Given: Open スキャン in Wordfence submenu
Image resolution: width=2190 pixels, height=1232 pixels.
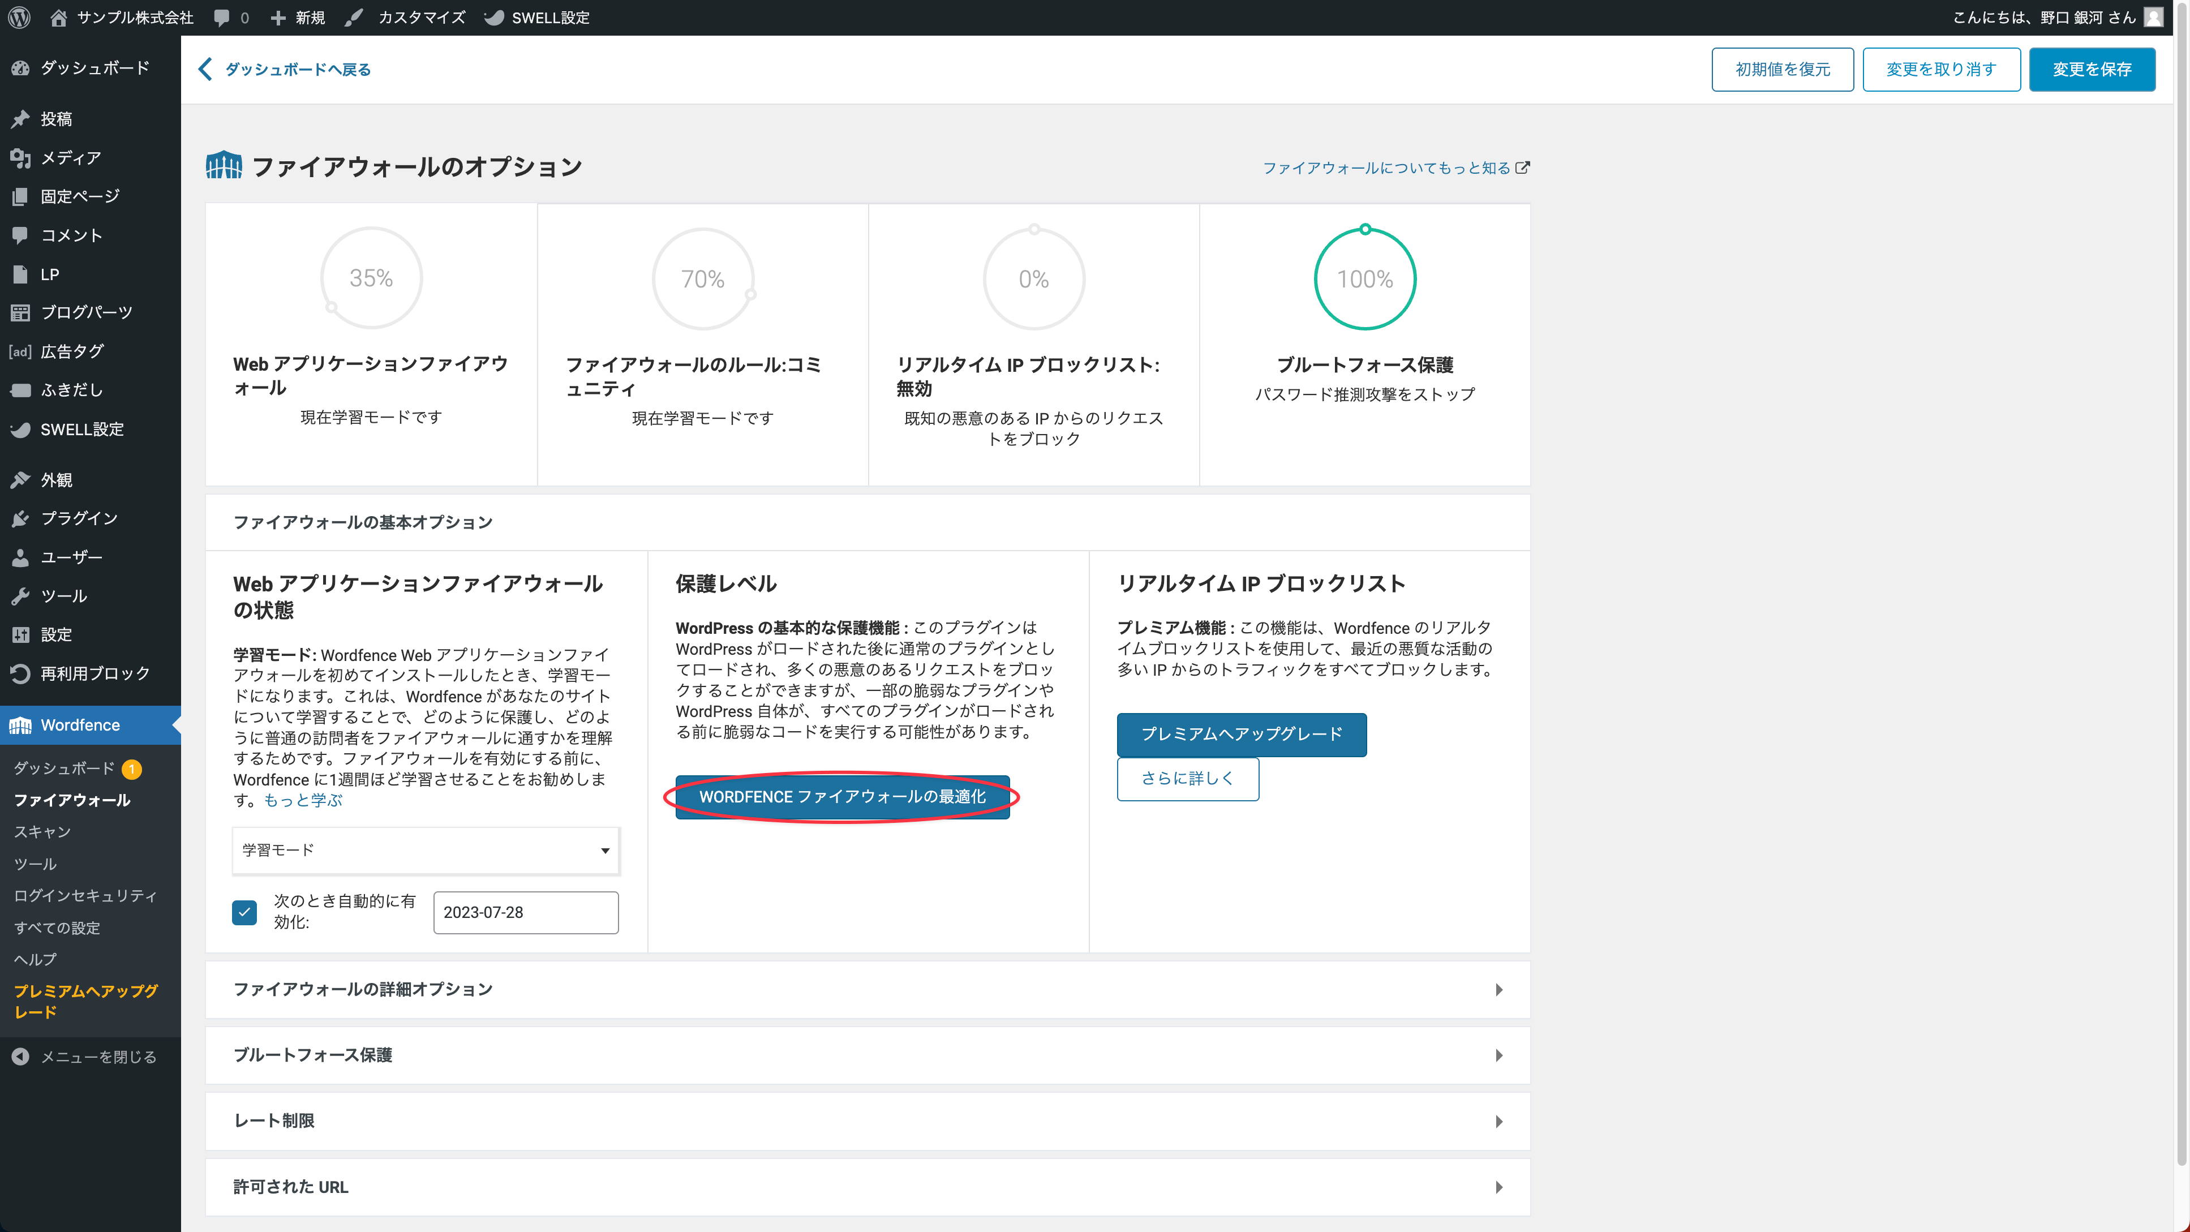Looking at the screenshot, I should (x=42, y=831).
